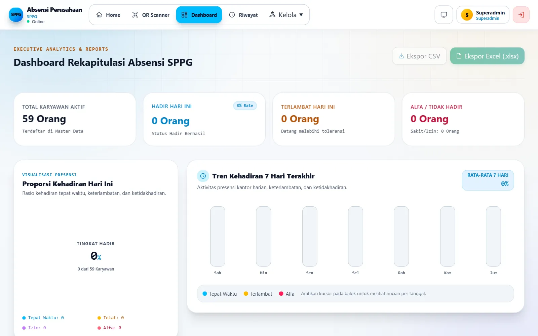This screenshot has height=336, width=538.
Task: Click the yellow Terlambat legend dot
Action: [x=246, y=294]
